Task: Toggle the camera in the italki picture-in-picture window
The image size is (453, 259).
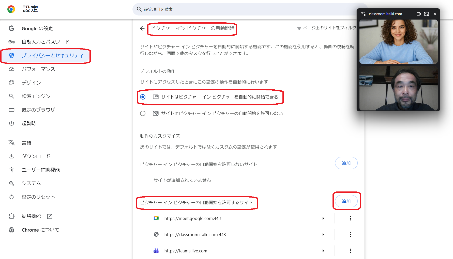Action: pyautogui.click(x=419, y=14)
